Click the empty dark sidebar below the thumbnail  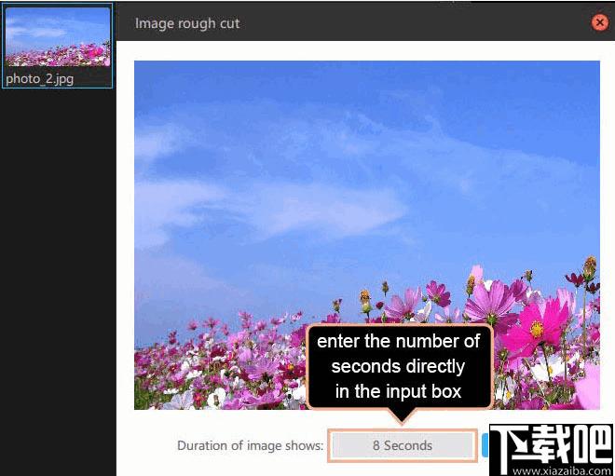point(57,279)
